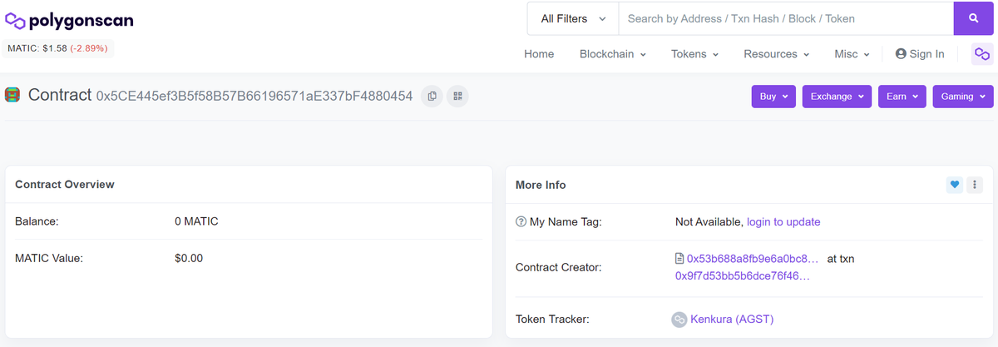
Task: Click the contract creator file icon
Action: click(679, 259)
